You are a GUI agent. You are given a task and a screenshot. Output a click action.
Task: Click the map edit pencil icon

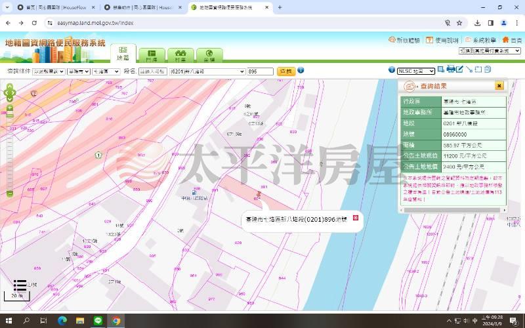[x=459, y=70]
